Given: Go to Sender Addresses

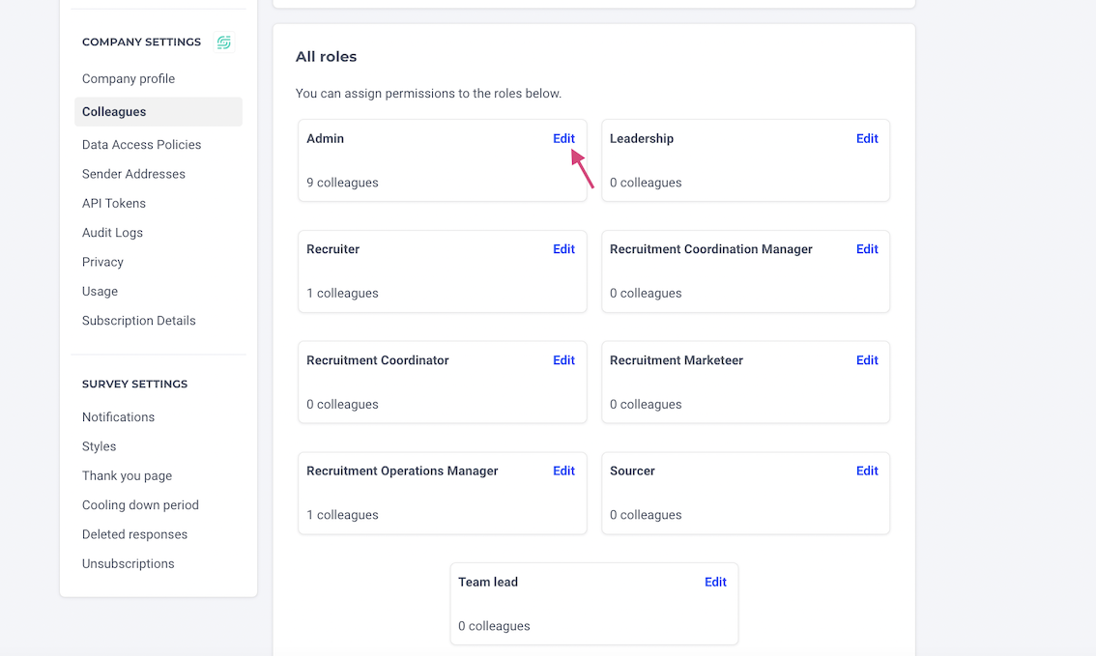Looking at the screenshot, I should tap(133, 174).
